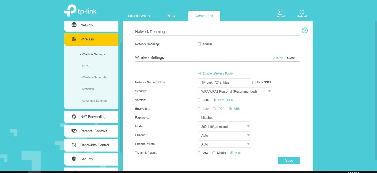Click the Security shield icon
Screen dimensions: 377x173
click(x=74, y=159)
